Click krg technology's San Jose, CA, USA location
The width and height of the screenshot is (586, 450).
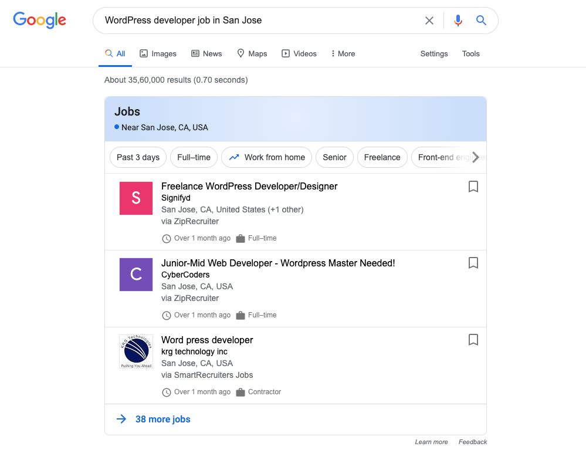coord(197,363)
